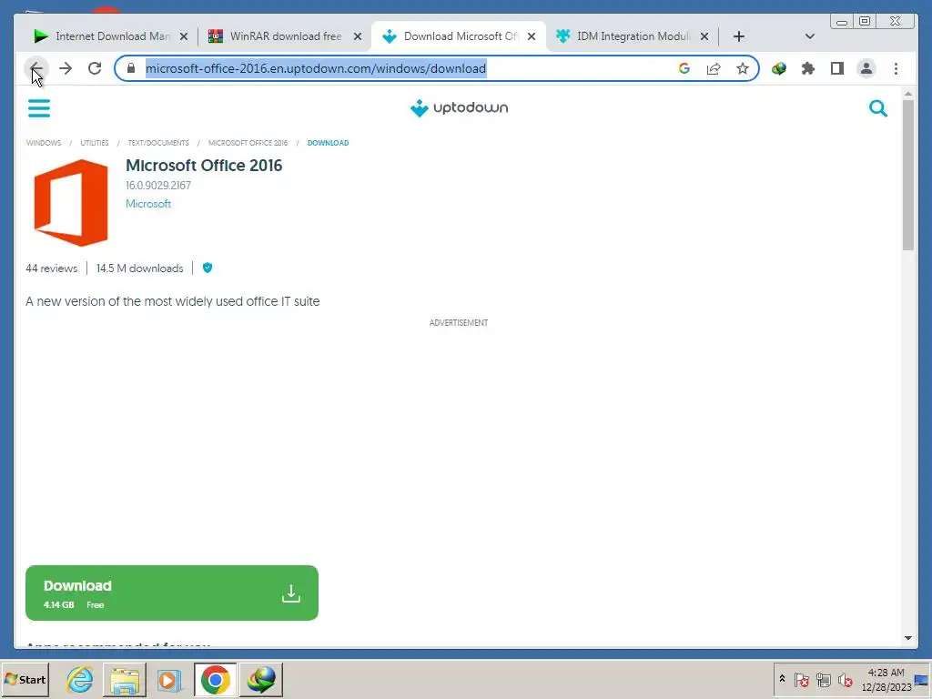The height and width of the screenshot is (699, 932).
Task: Go to WINDOWS breadcrumb
Action: coord(44,143)
